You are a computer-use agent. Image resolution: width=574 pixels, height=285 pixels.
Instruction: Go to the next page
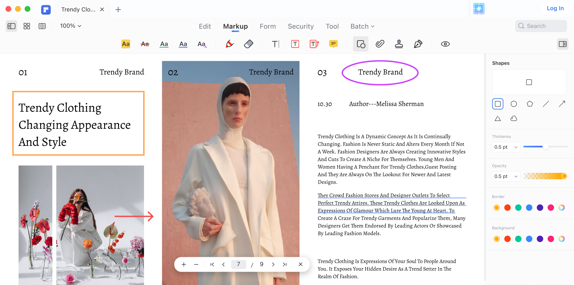pyautogui.click(x=273, y=264)
